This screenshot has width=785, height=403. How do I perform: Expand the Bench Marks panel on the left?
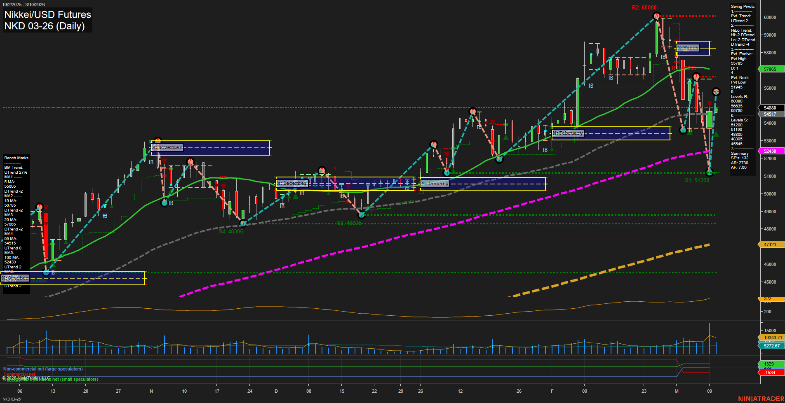click(x=16, y=158)
